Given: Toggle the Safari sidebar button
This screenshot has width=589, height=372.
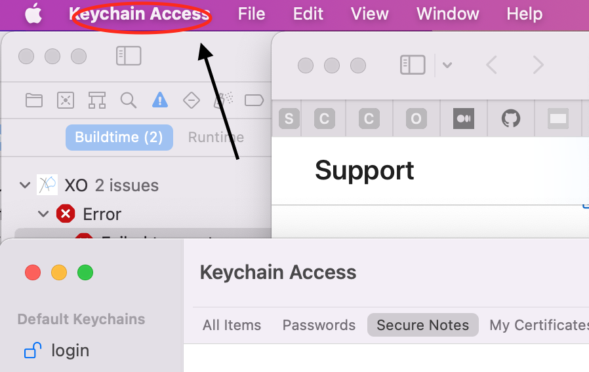Looking at the screenshot, I should point(413,65).
